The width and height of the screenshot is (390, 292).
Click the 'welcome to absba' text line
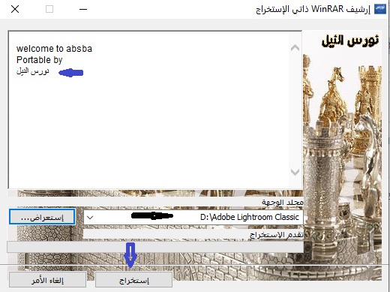(54, 49)
